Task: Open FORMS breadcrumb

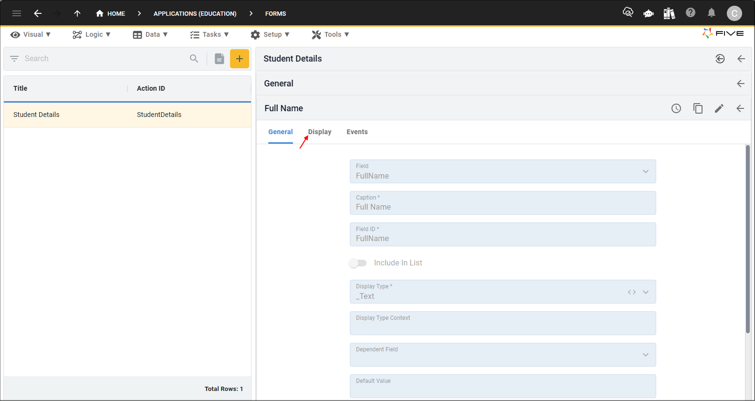Action: coord(275,13)
